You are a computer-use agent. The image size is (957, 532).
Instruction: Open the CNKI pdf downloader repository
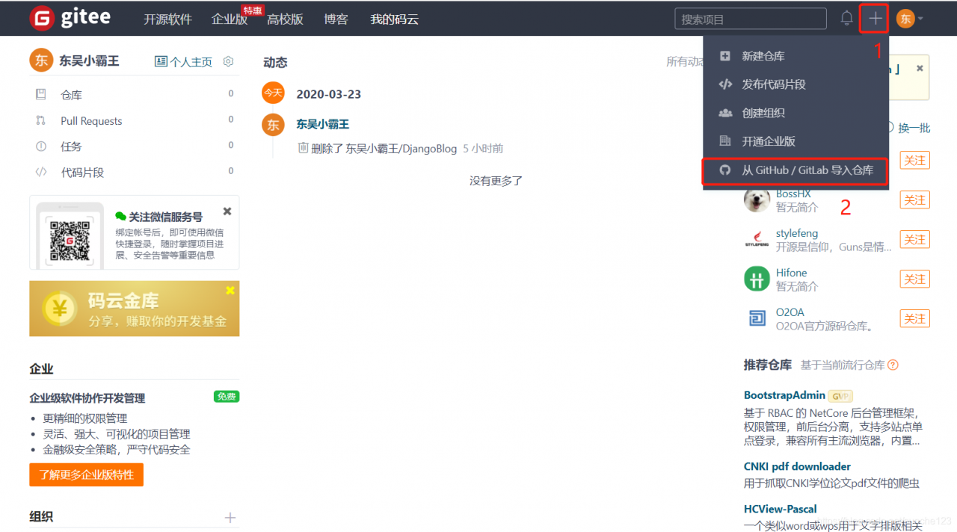pyautogui.click(x=797, y=466)
